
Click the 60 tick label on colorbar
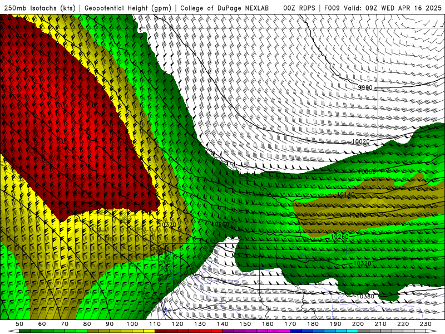coord(42,324)
